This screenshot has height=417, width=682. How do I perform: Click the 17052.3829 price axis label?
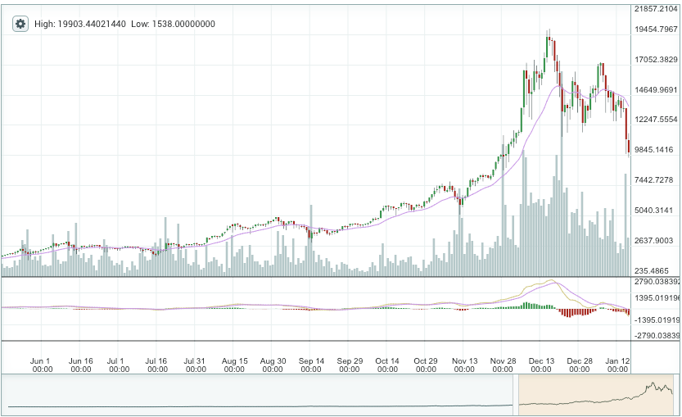tap(656, 60)
